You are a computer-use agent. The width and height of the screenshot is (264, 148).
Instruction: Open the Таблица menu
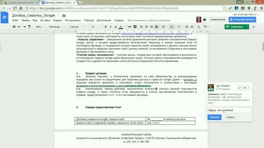point(89,20)
